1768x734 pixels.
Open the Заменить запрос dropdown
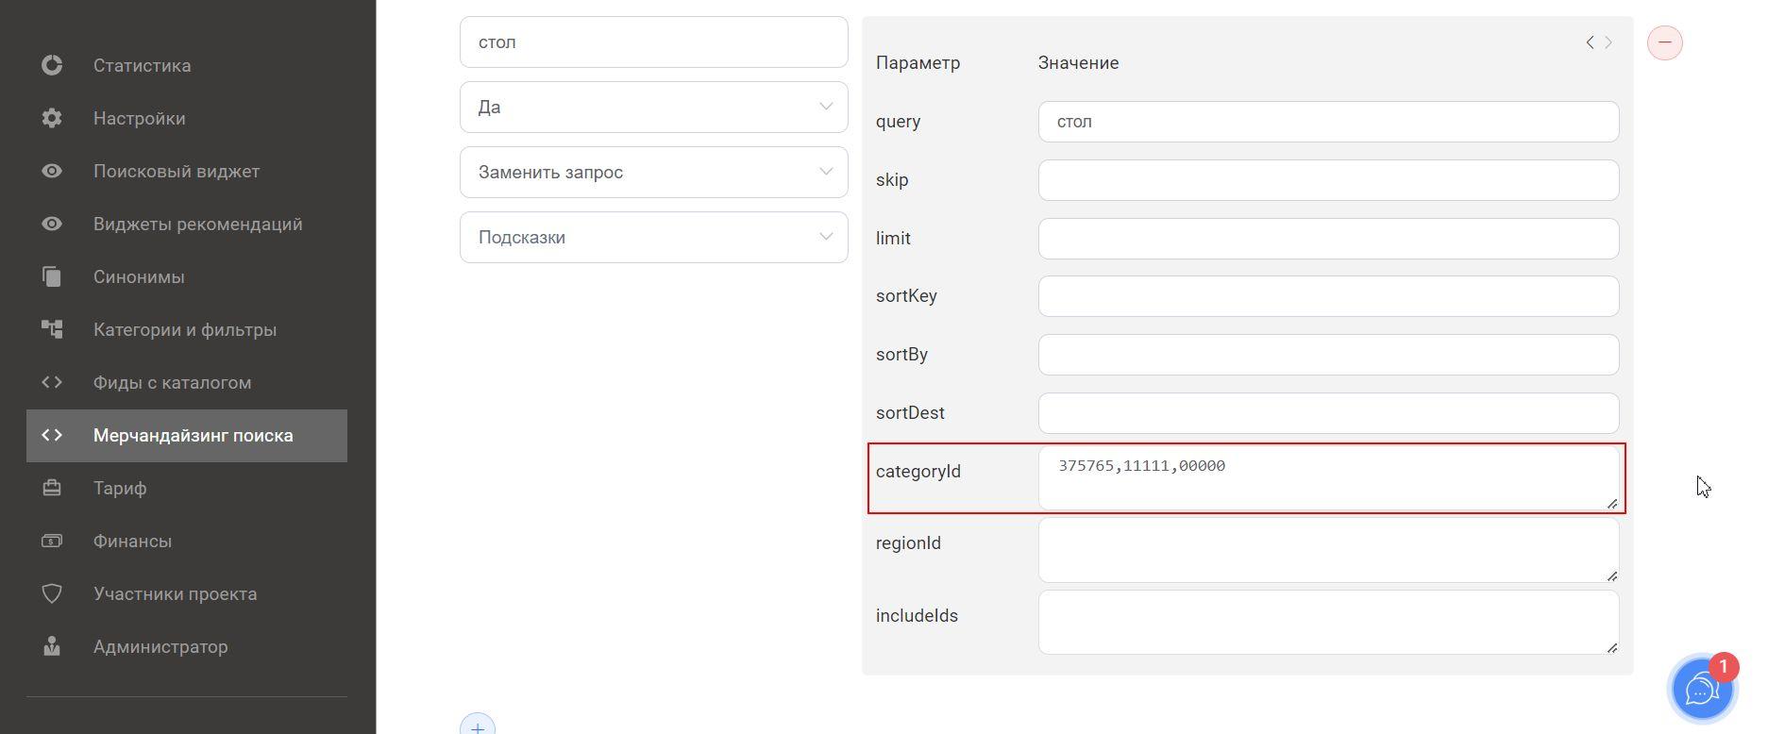pos(653,172)
